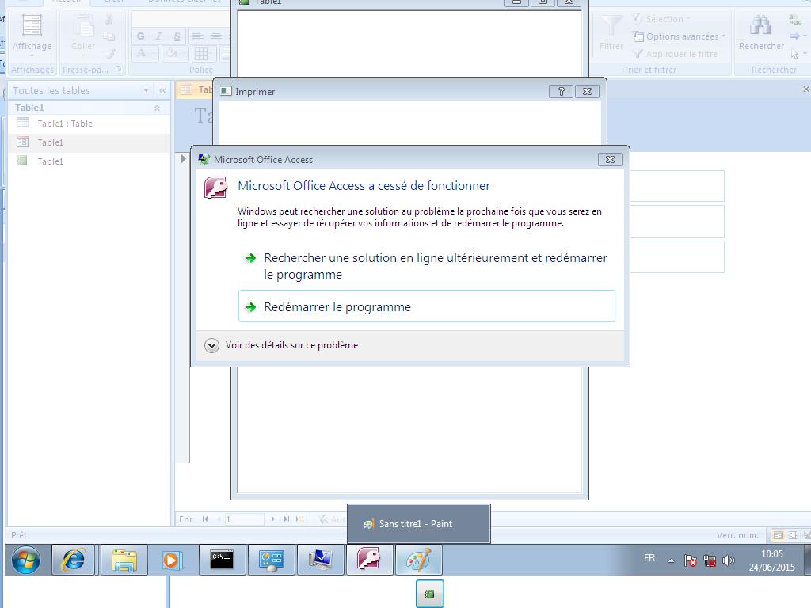The width and height of the screenshot is (811, 608).
Task: Collapse the Table1 group header
Action: (x=158, y=108)
